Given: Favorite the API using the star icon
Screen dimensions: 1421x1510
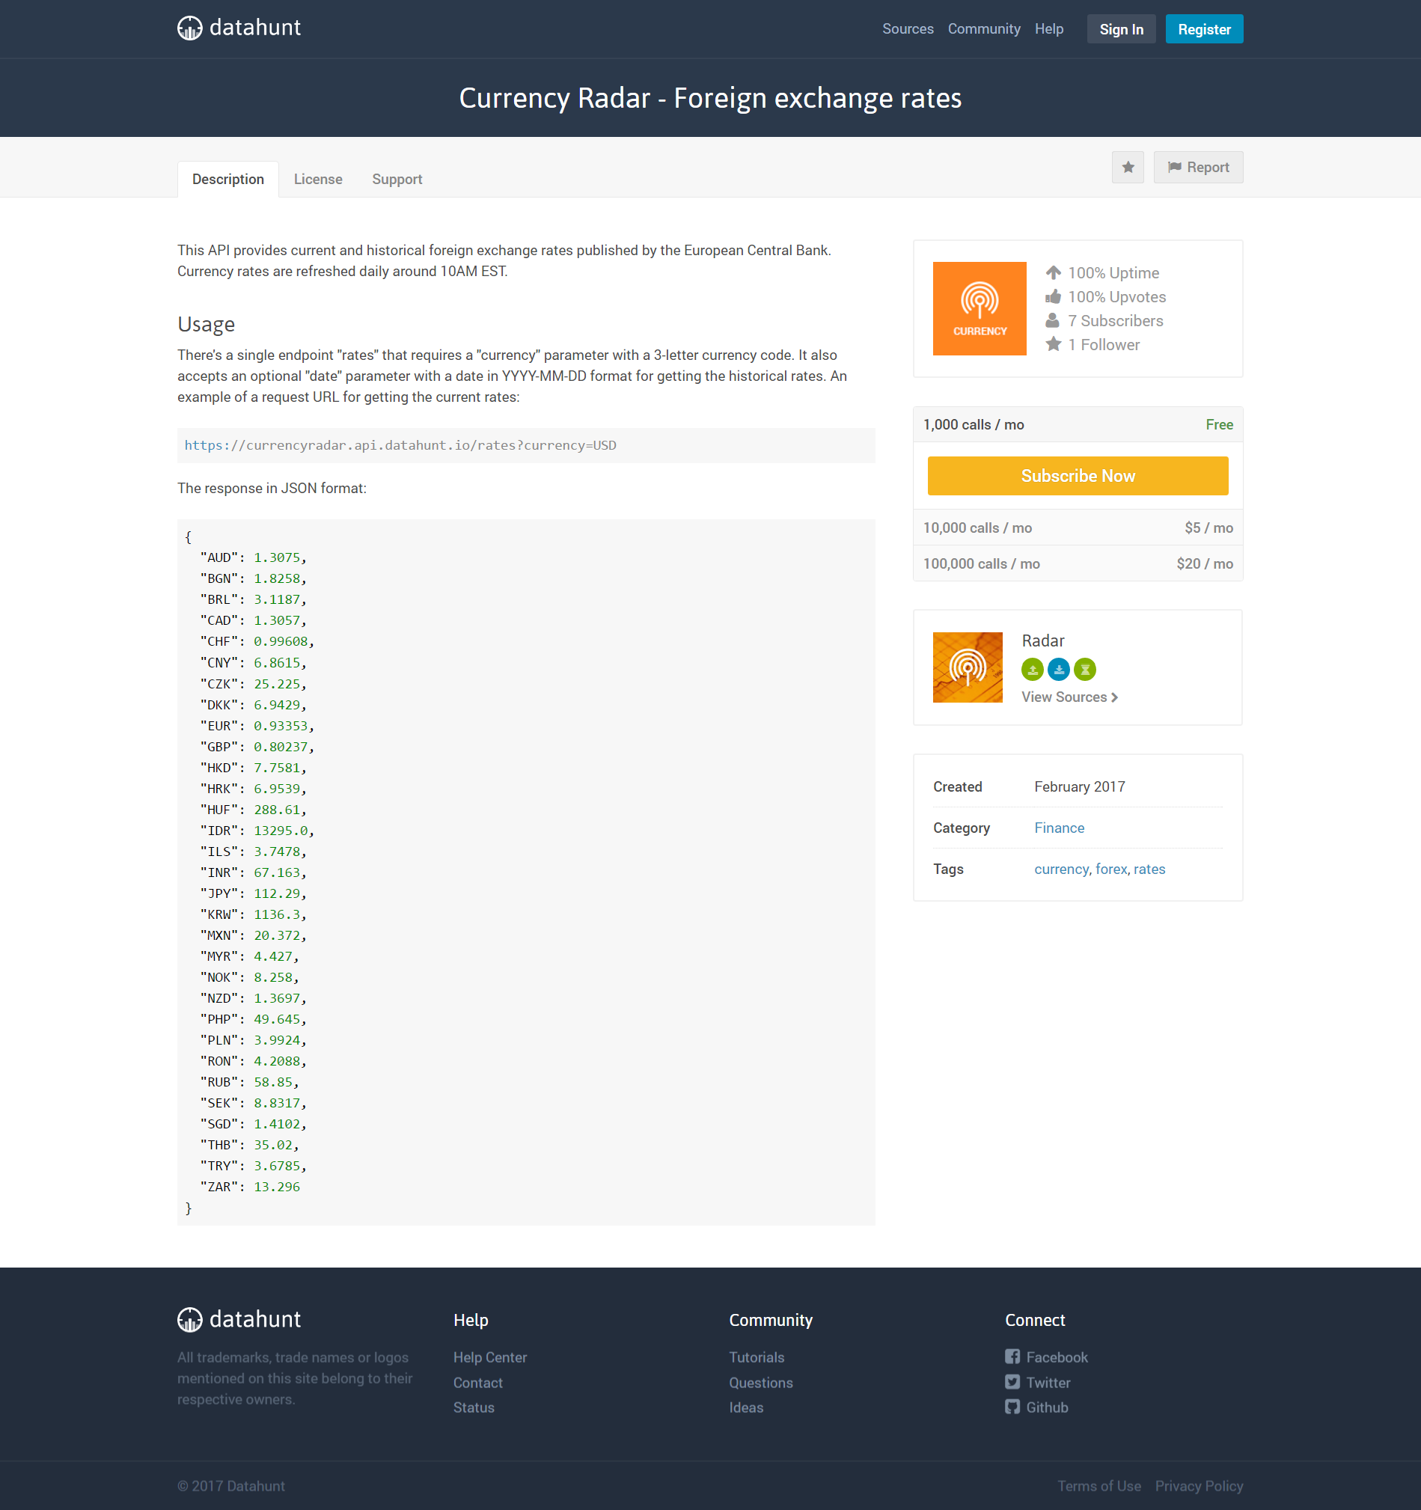Looking at the screenshot, I should [1128, 167].
